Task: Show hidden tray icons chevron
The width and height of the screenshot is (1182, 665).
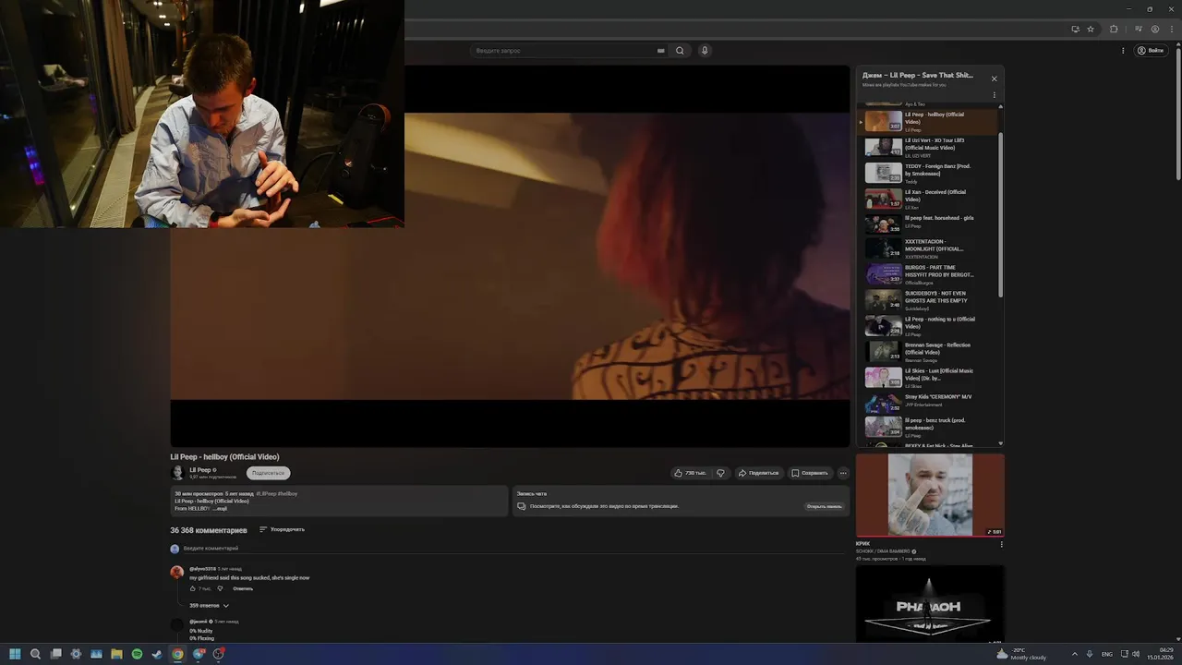Action: 1075,654
